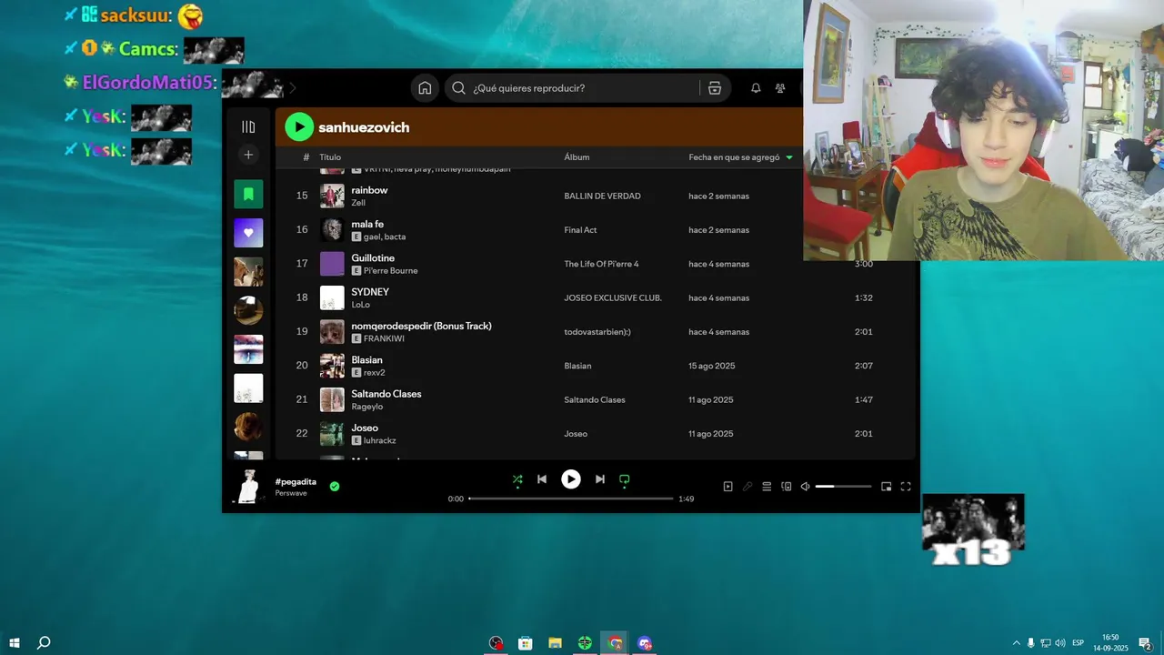Click the #pegadita song title in player
The width and height of the screenshot is (1164, 655).
pyautogui.click(x=296, y=482)
